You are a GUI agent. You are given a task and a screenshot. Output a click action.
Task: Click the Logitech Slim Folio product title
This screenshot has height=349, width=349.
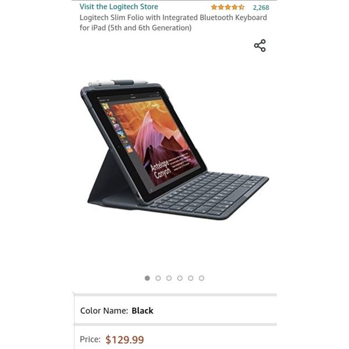click(x=173, y=23)
